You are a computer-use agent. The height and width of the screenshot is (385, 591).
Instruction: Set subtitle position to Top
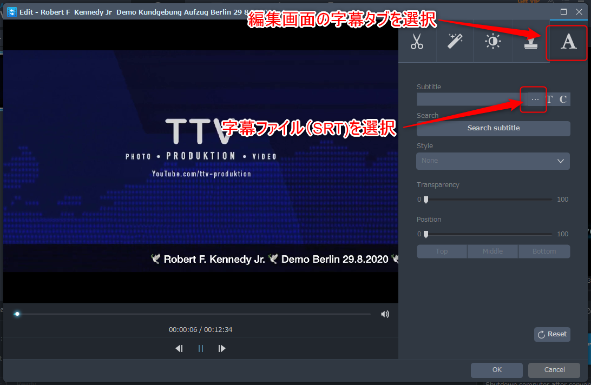[x=442, y=251]
